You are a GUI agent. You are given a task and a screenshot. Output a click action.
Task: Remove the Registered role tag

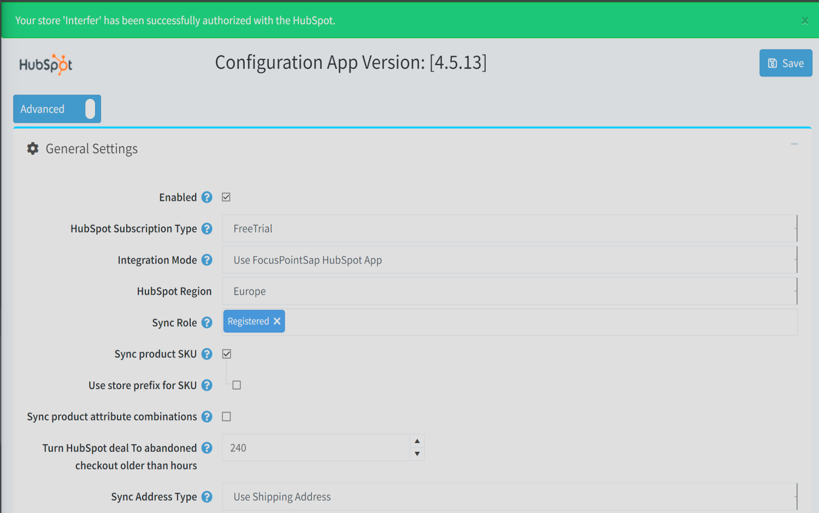pos(277,321)
